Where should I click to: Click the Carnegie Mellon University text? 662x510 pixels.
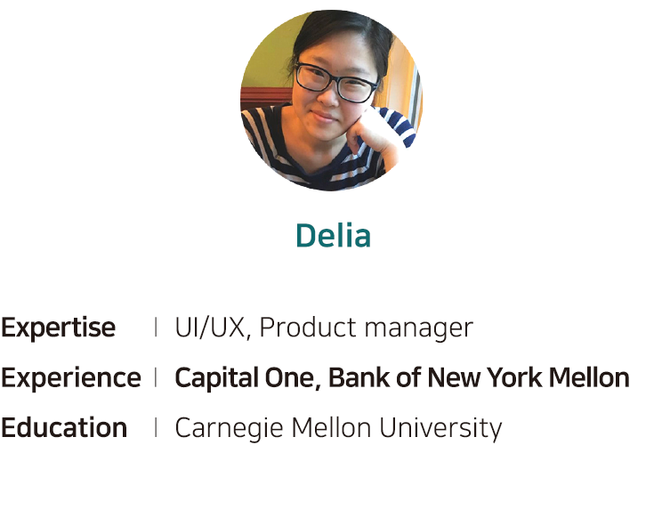(x=339, y=428)
